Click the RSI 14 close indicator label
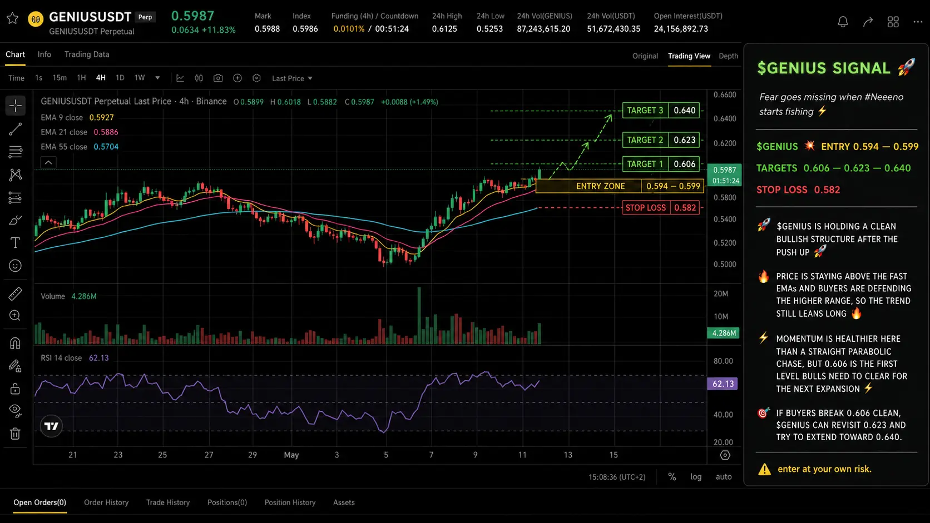The image size is (930, 523). tap(61, 358)
